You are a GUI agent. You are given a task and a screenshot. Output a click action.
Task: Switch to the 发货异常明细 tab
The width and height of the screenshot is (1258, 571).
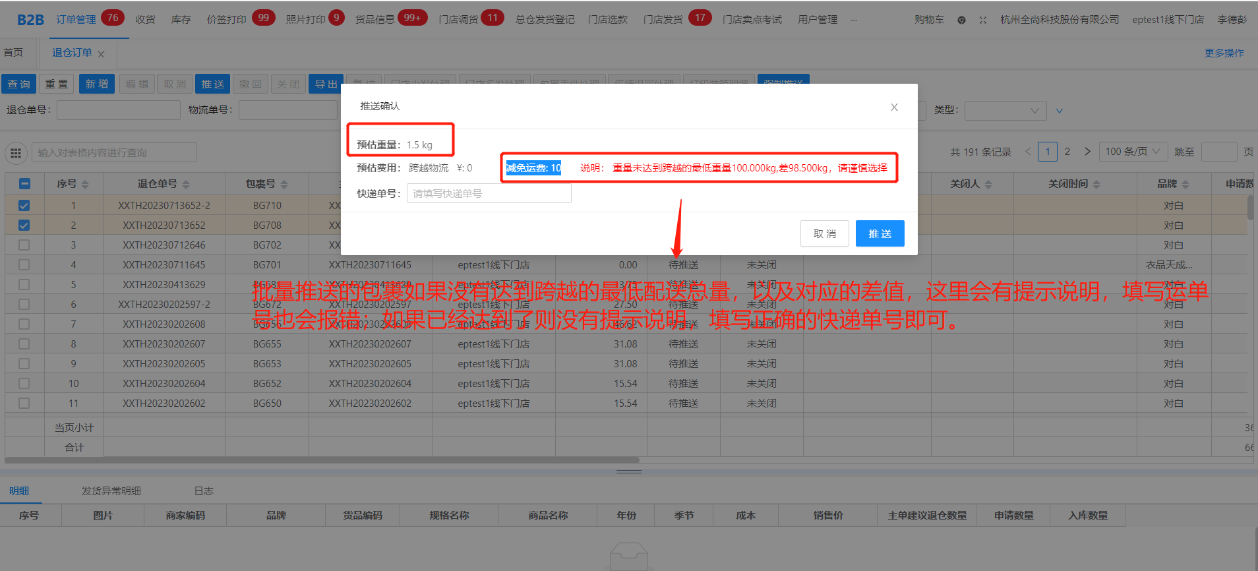[x=111, y=491]
